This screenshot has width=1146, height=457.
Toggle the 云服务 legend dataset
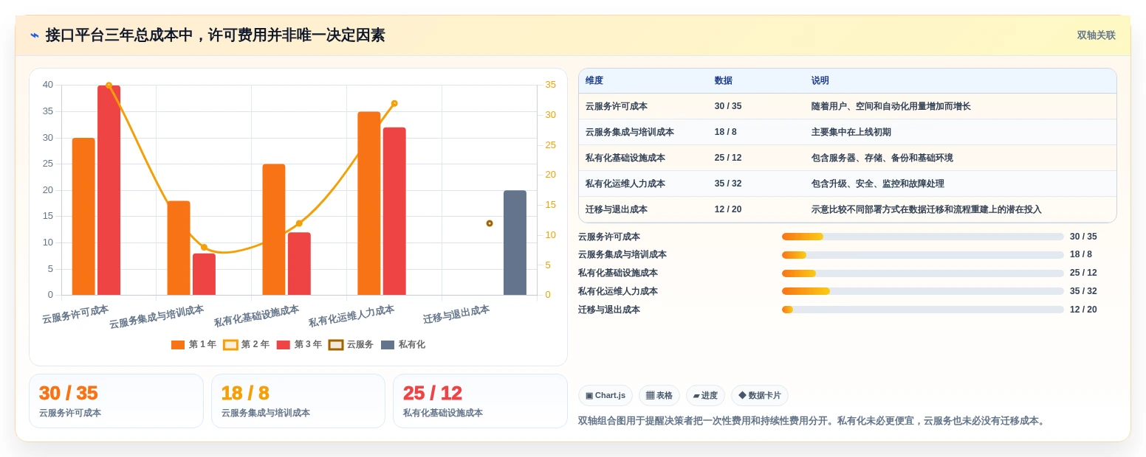(351, 344)
